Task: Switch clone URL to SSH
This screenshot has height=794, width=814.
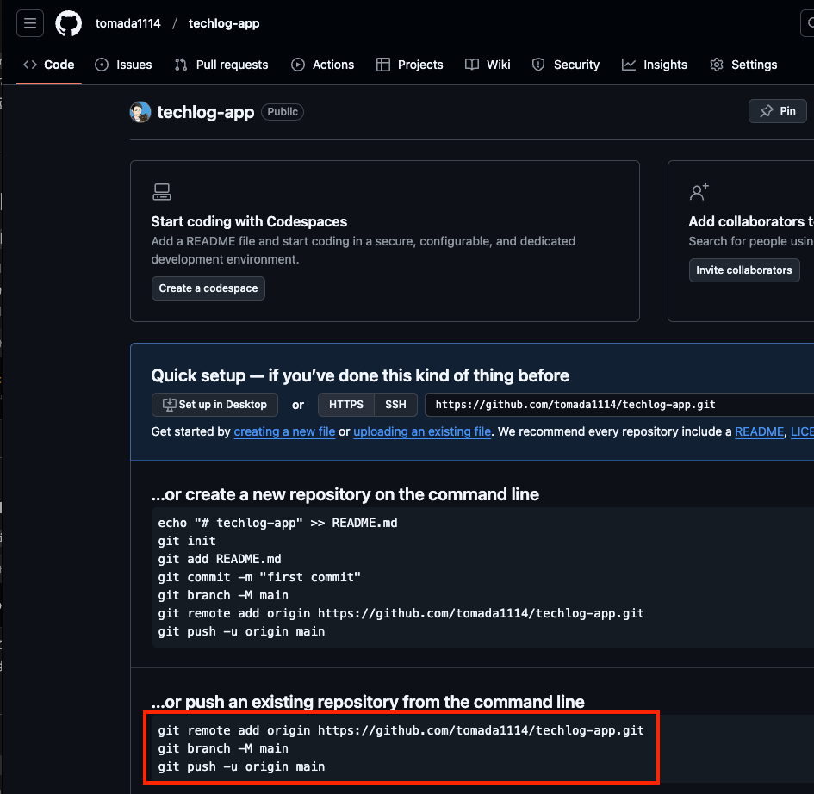Action: tap(395, 405)
